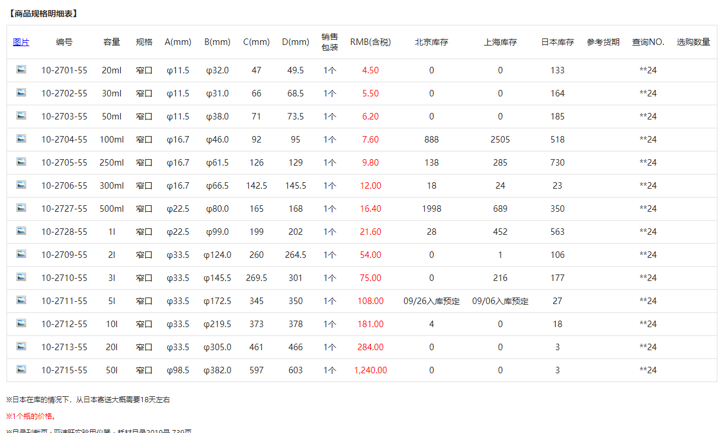The width and height of the screenshot is (721, 433).
Task: Select product code 10-2706-55
Action: pos(64,186)
